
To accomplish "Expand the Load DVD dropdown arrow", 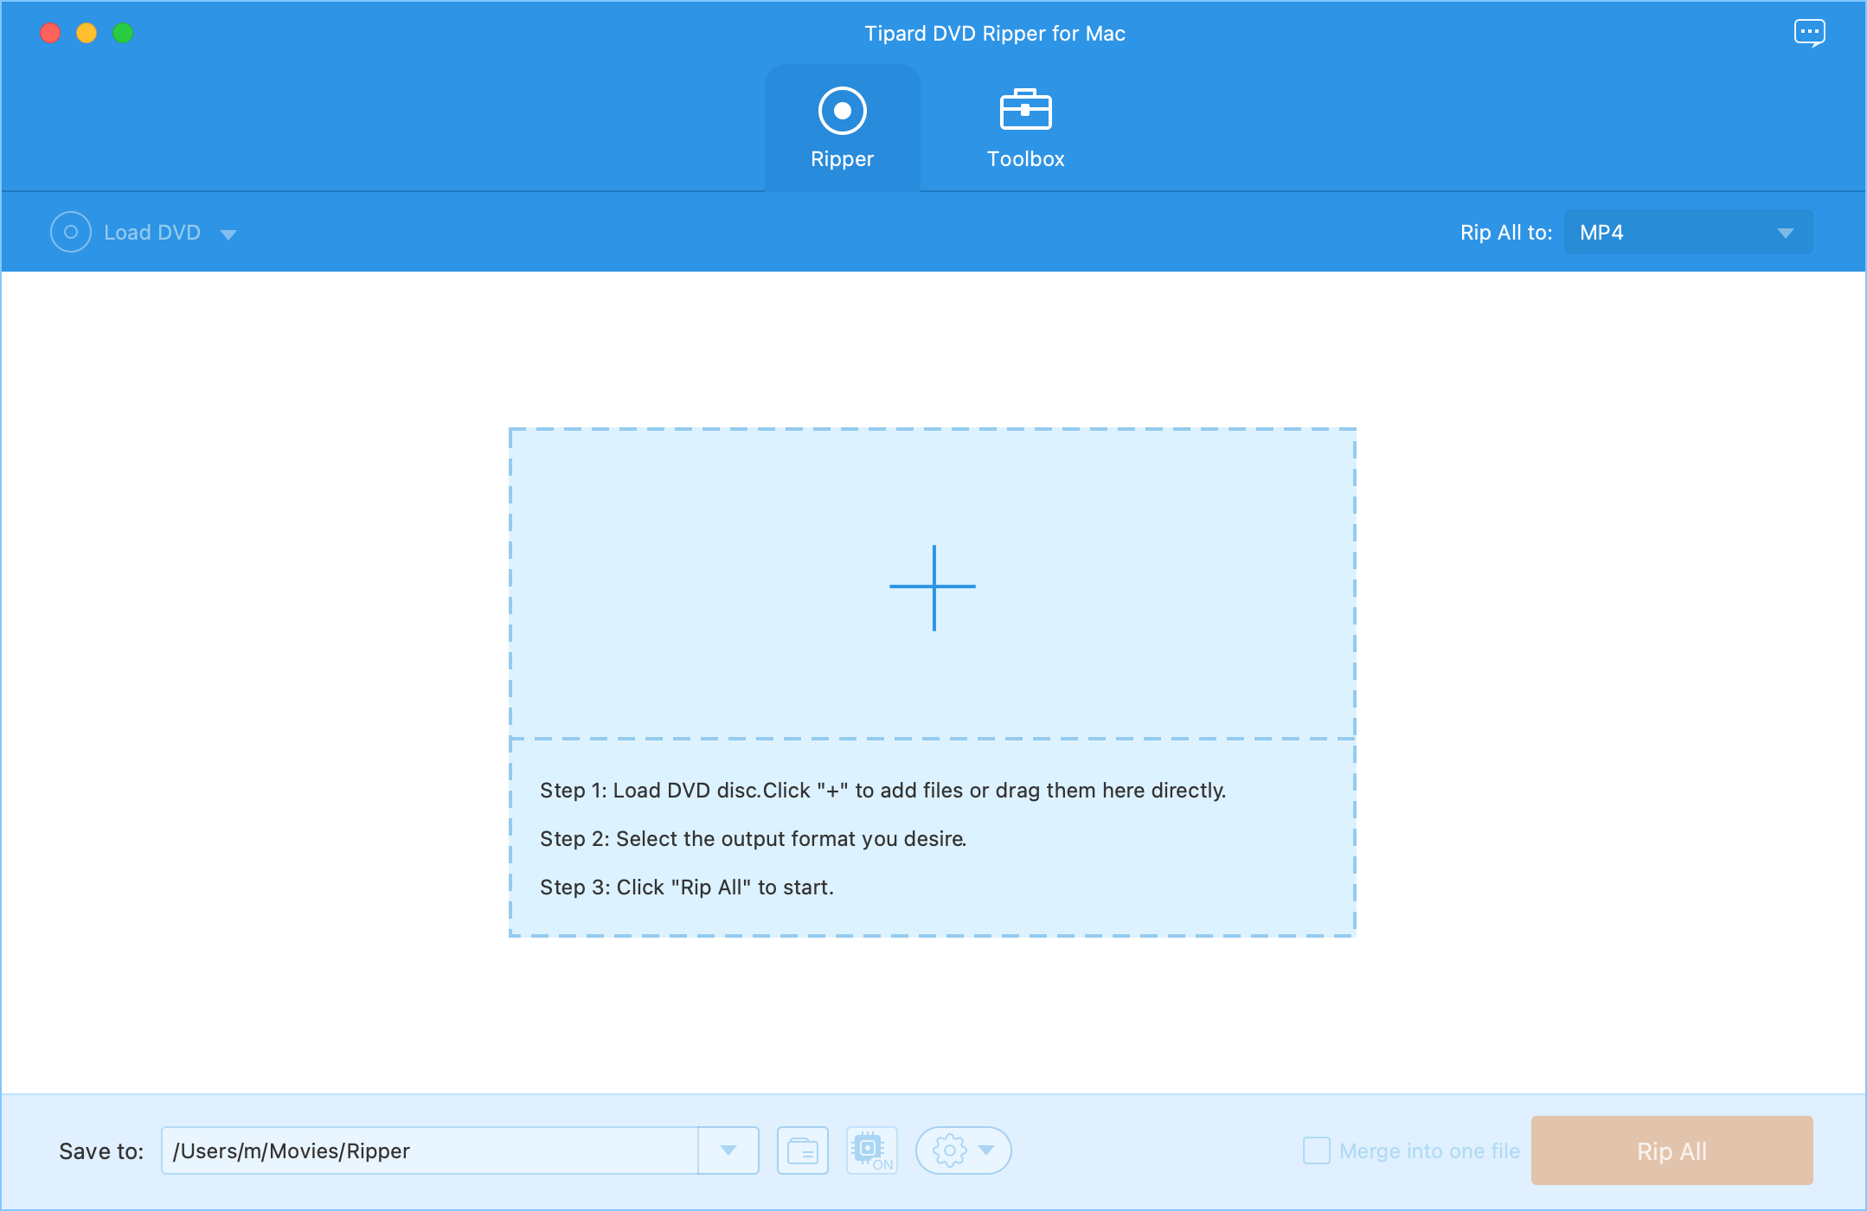I will click(229, 234).
